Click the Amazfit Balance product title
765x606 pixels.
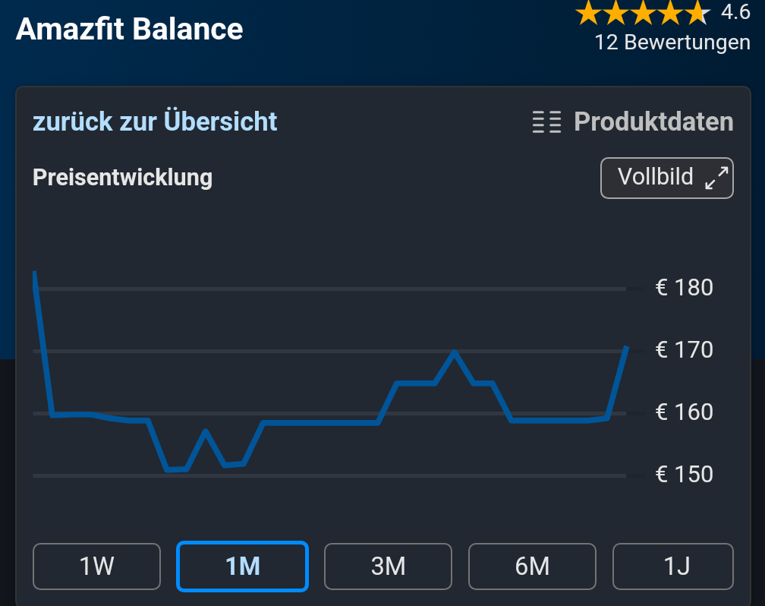pyautogui.click(x=129, y=30)
